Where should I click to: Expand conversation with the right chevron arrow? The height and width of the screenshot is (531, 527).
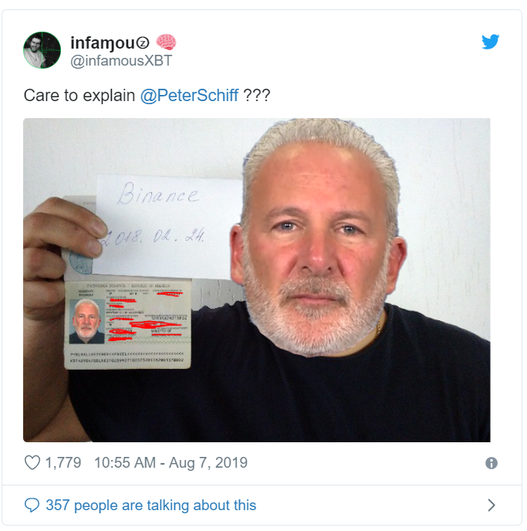[x=492, y=505]
